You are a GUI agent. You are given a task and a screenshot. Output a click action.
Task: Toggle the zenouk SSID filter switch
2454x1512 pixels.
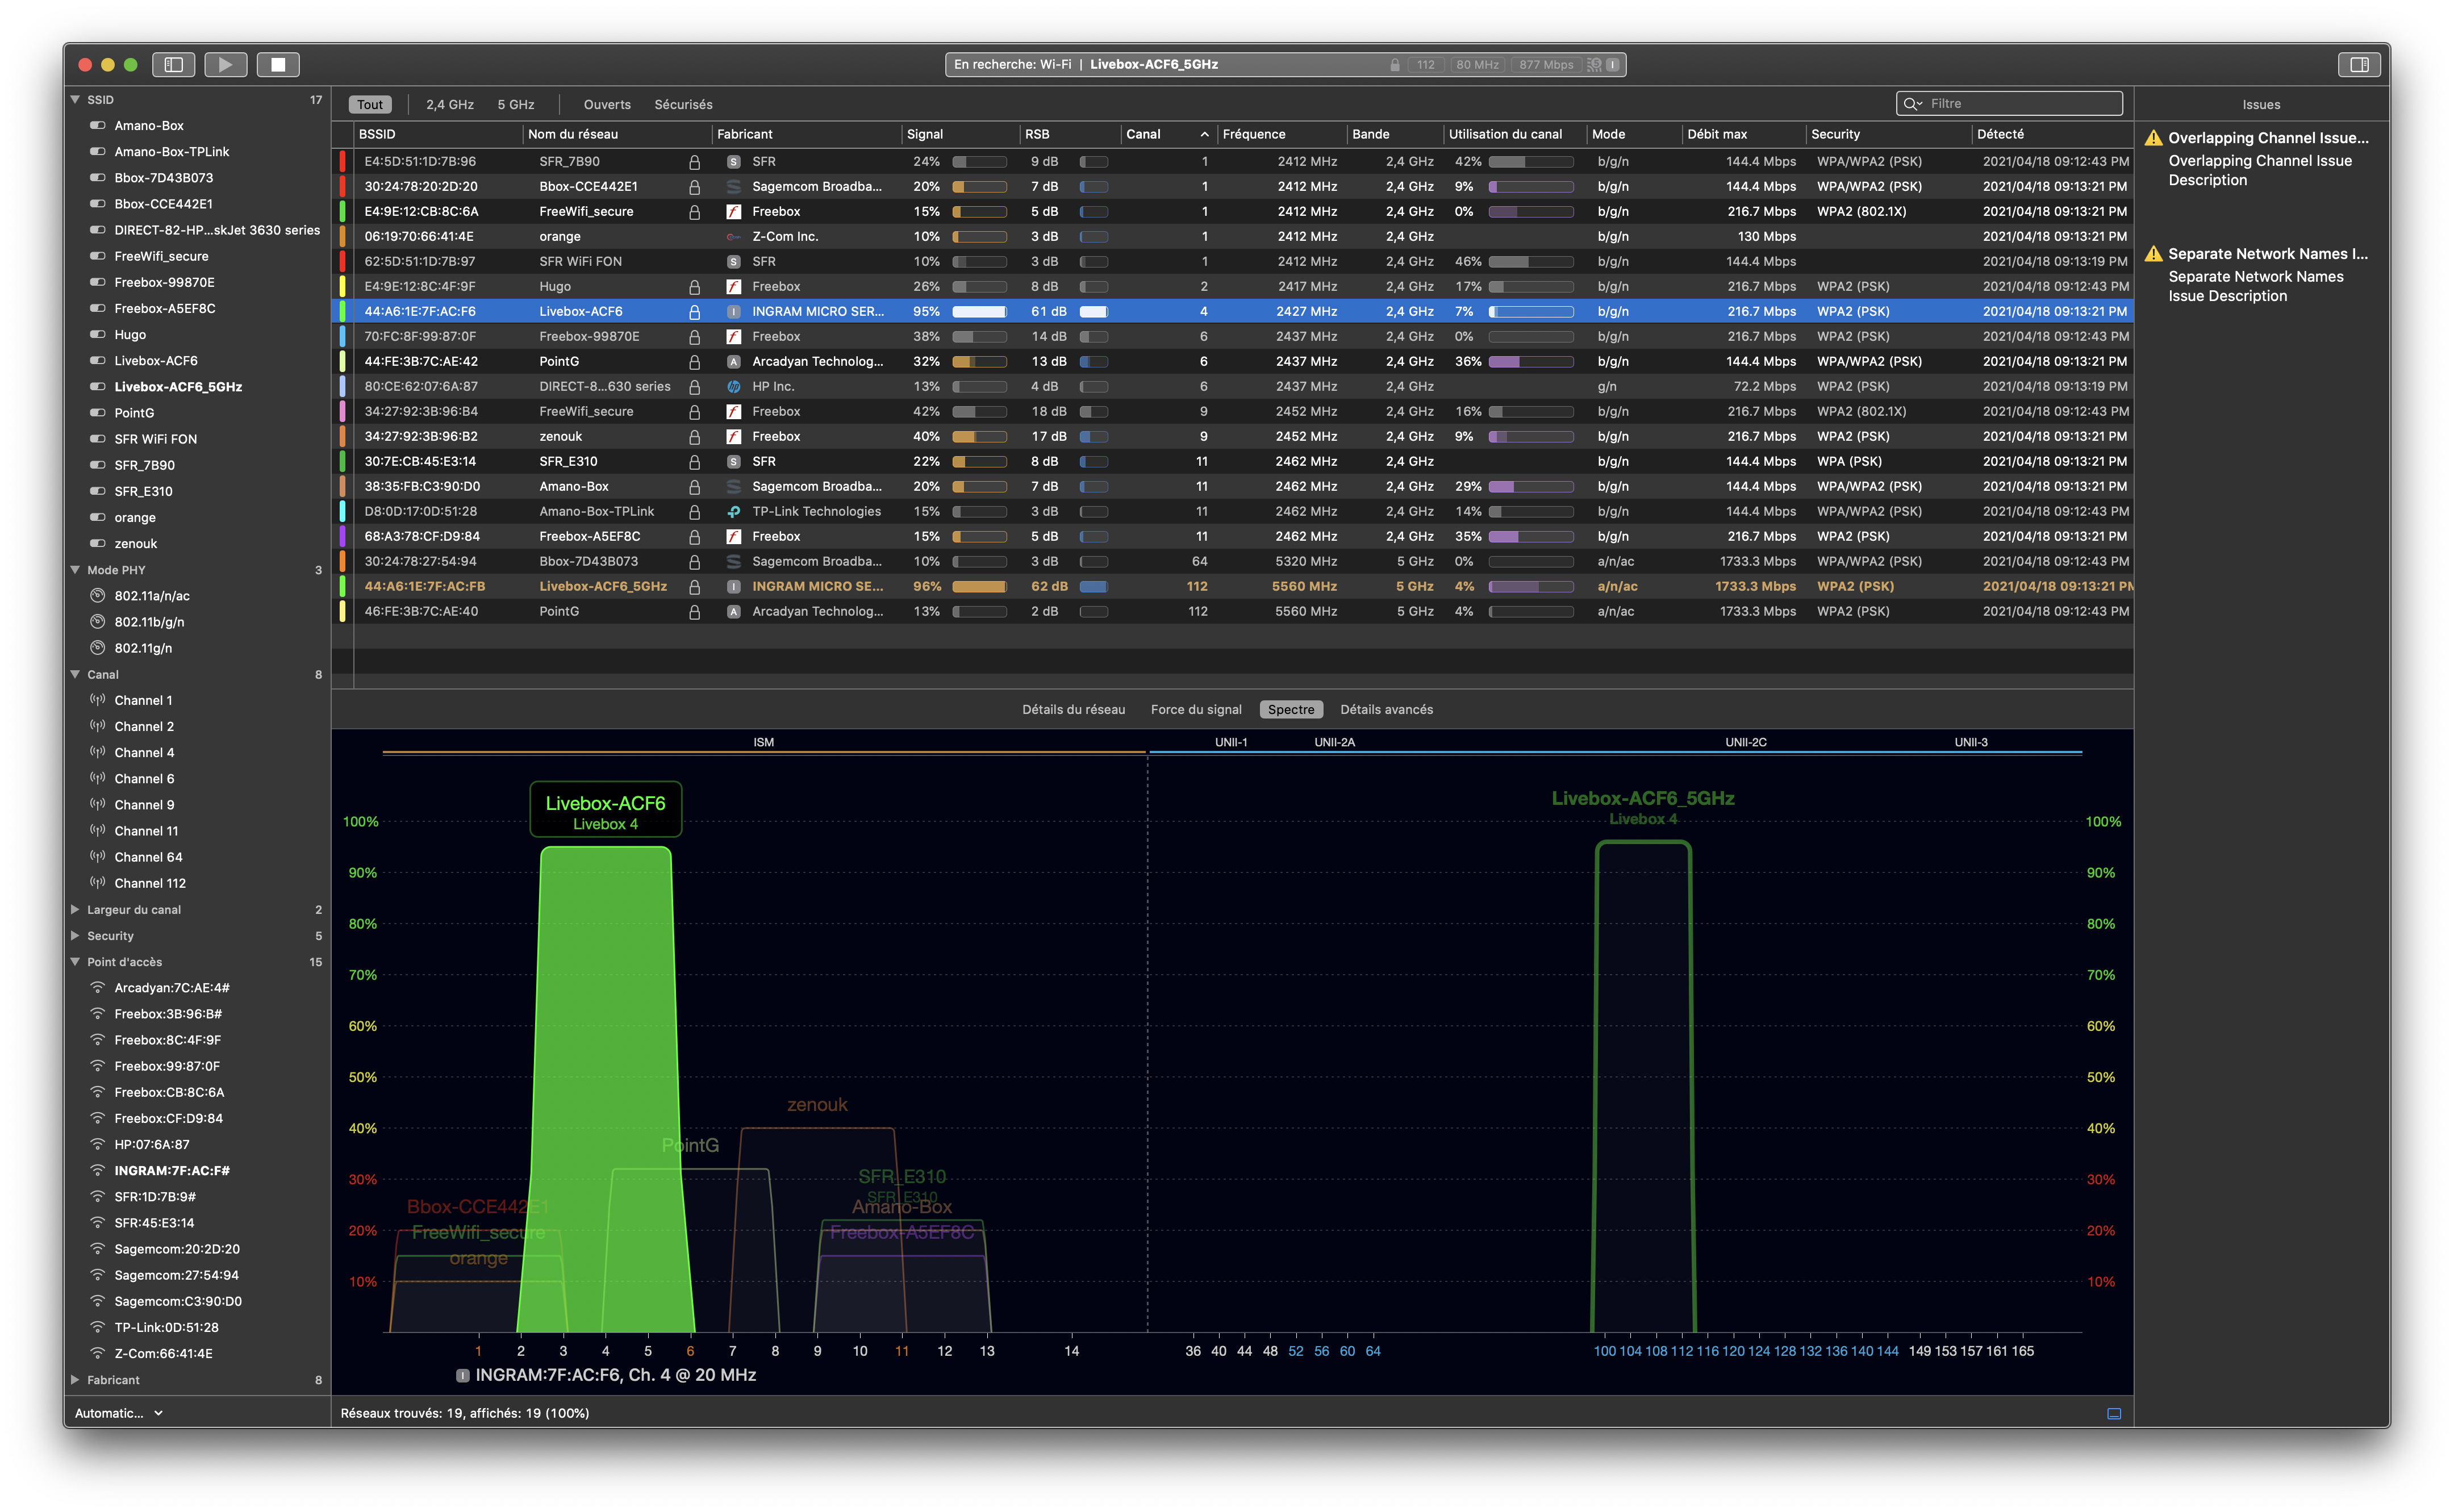coord(98,544)
